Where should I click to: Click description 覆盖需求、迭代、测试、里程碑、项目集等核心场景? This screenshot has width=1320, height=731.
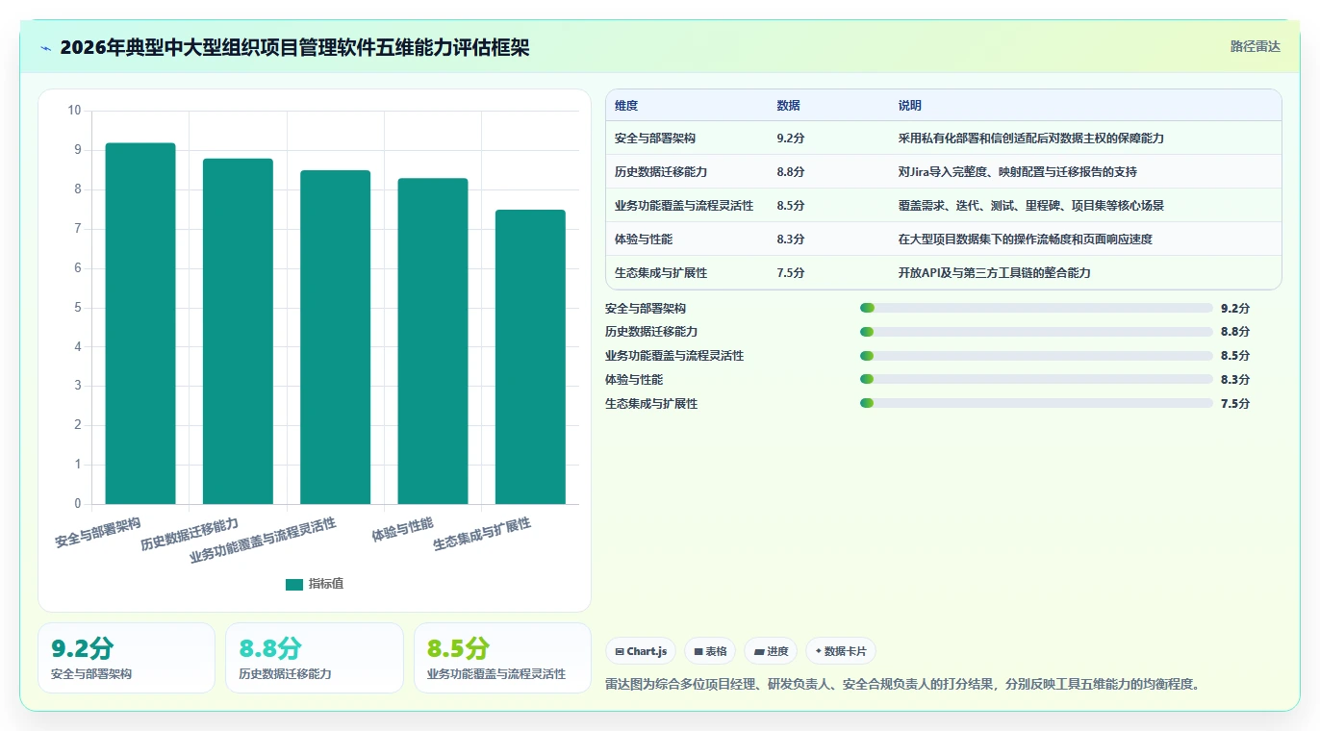point(1031,206)
